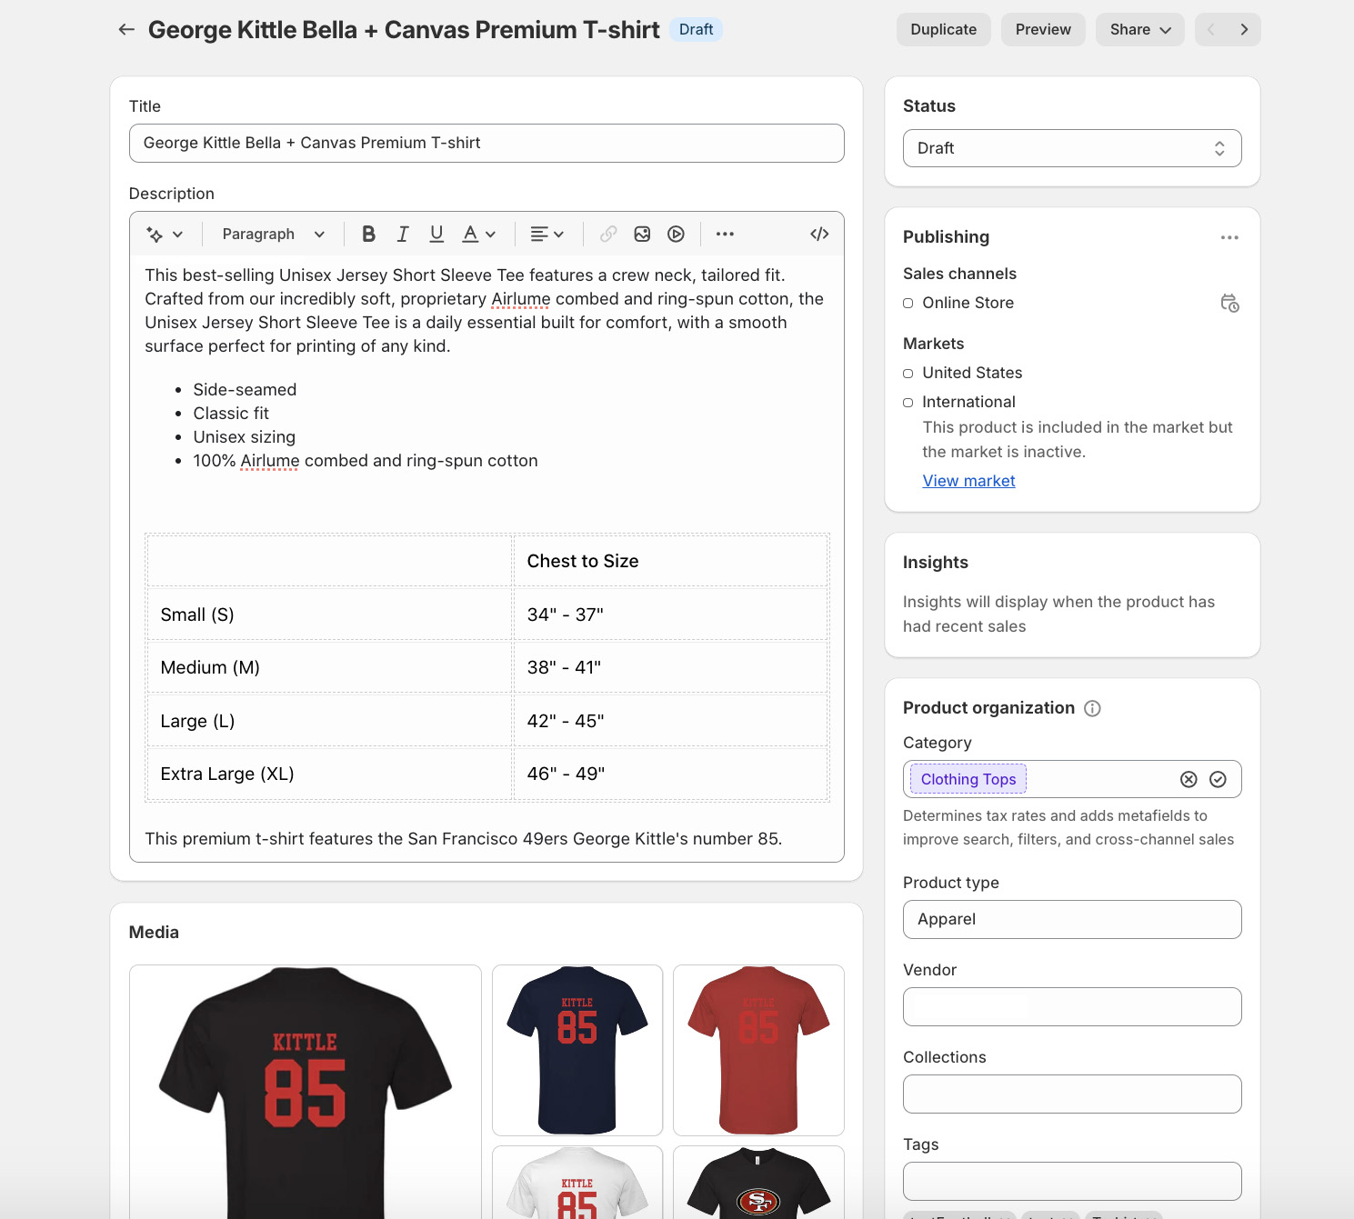
Task: Switch description editor to HTML view
Action: point(819,235)
